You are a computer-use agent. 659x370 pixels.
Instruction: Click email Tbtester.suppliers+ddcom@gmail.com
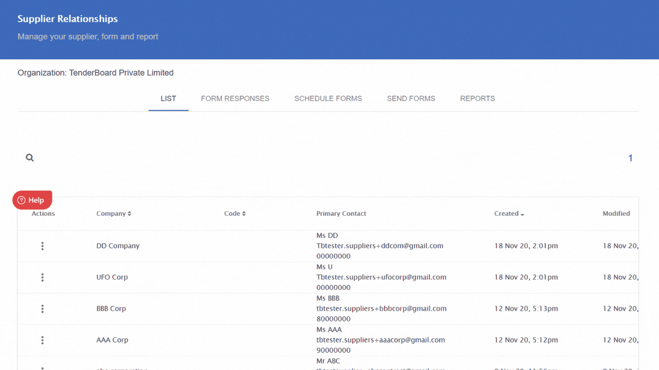point(380,246)
